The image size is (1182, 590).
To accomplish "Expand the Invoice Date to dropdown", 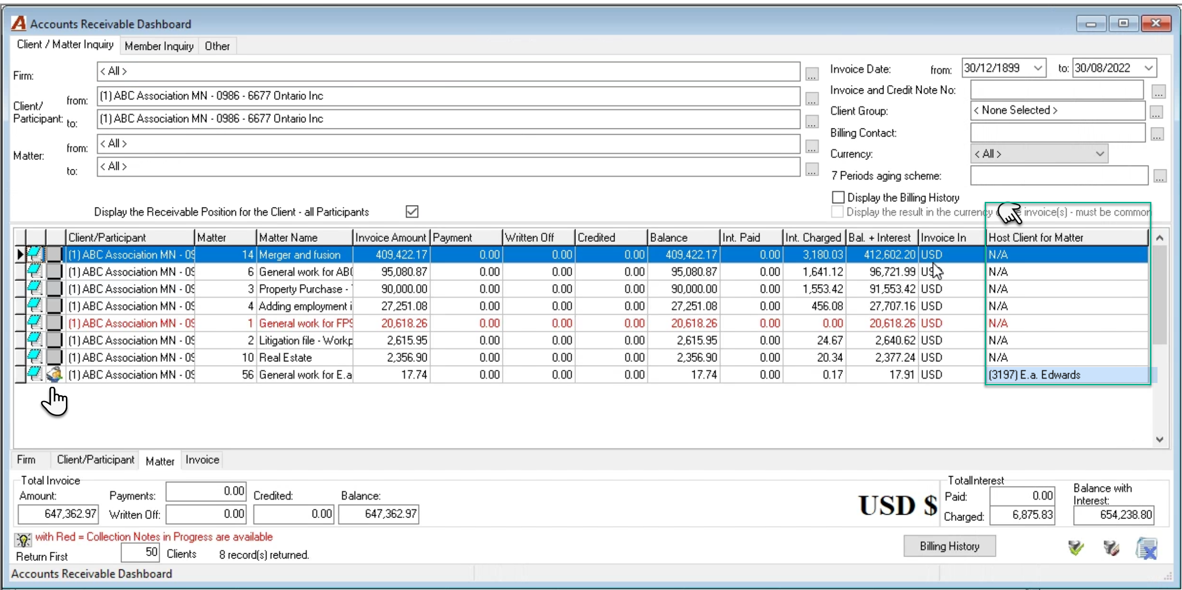I will click(x=1149, y=68).
